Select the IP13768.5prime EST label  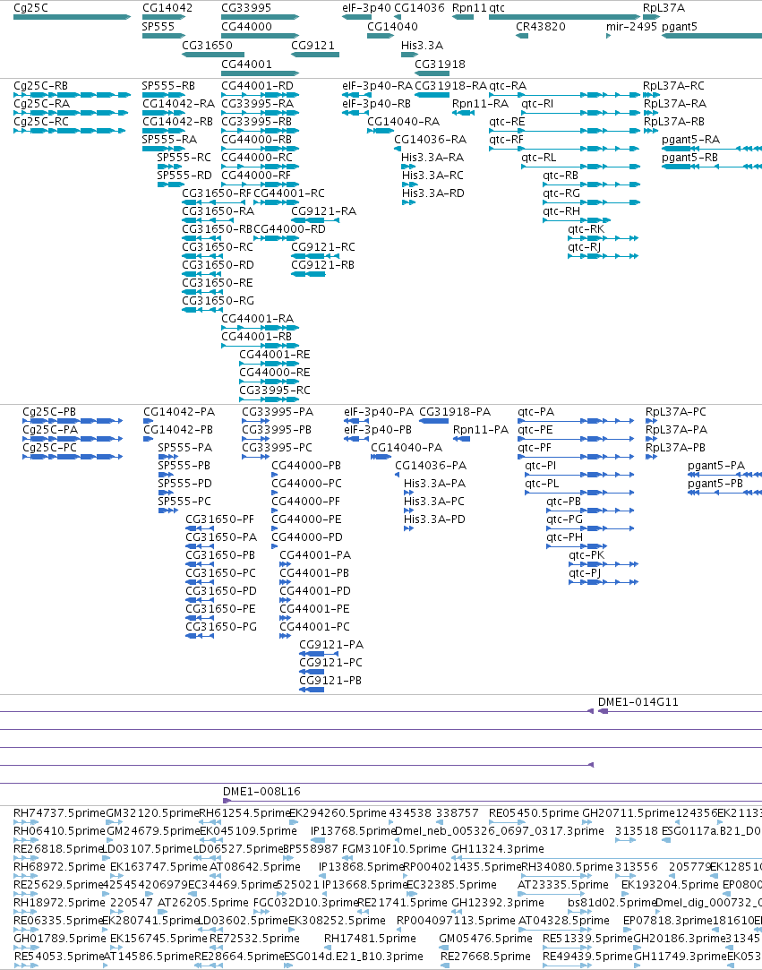[x=353, y=831]
